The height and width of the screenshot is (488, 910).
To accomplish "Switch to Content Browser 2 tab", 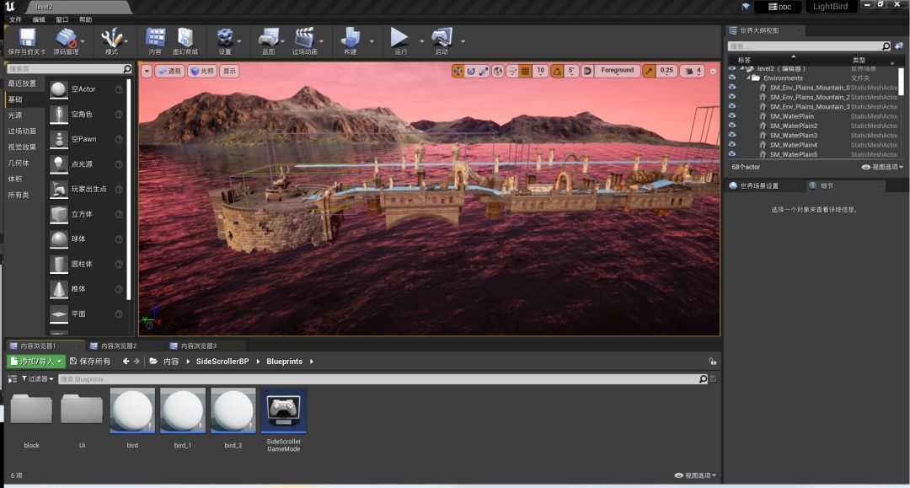I will pos(118,346).
